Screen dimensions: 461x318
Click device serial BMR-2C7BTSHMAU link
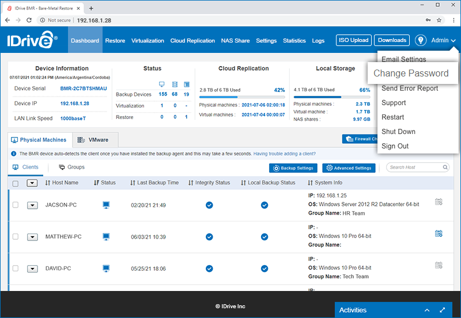(x=84, y=89)
